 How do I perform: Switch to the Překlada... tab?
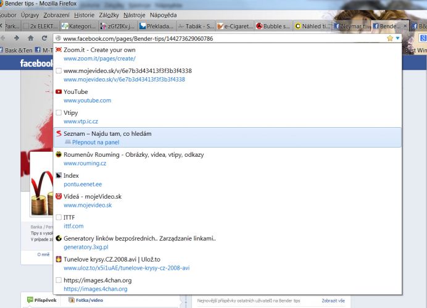[x=157, y=26]
